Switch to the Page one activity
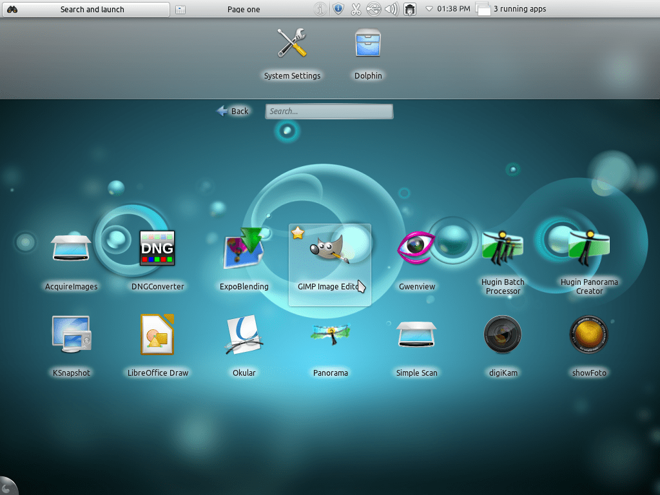The width and height of the screenshot is (660, 495). point(243,9)
